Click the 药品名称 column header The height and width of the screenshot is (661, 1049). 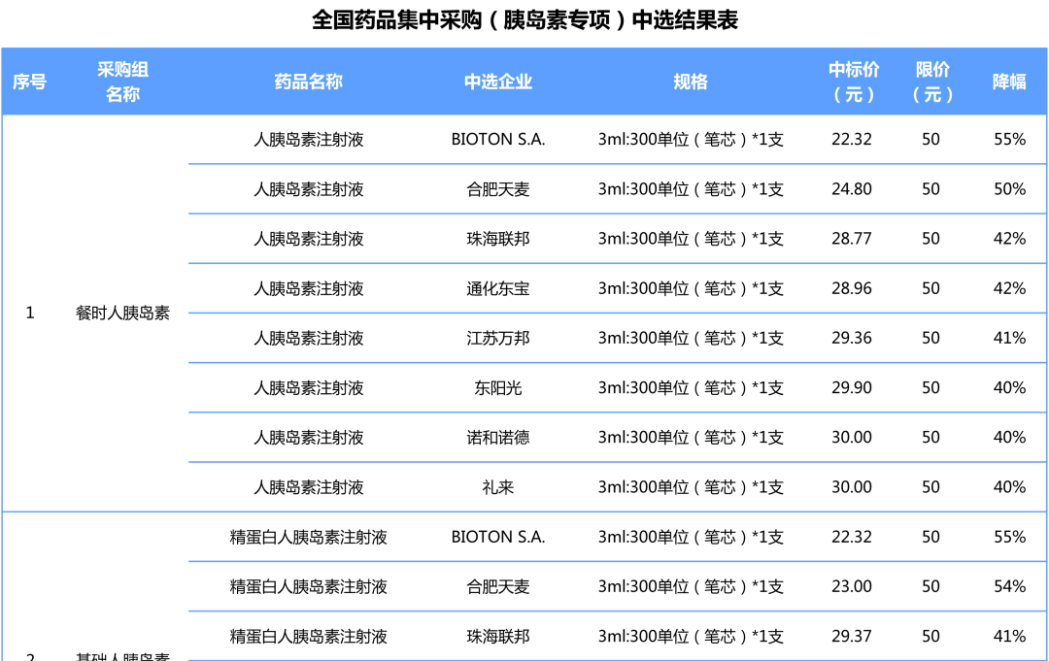pyautogui.click(x=309, y=82)
